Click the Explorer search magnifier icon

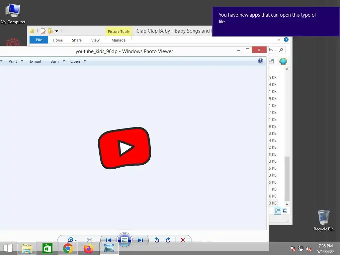(x=281, y=50)
